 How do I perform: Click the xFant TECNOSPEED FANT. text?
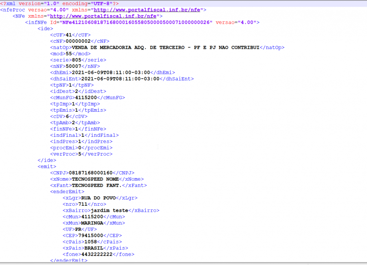click(97, 186)
